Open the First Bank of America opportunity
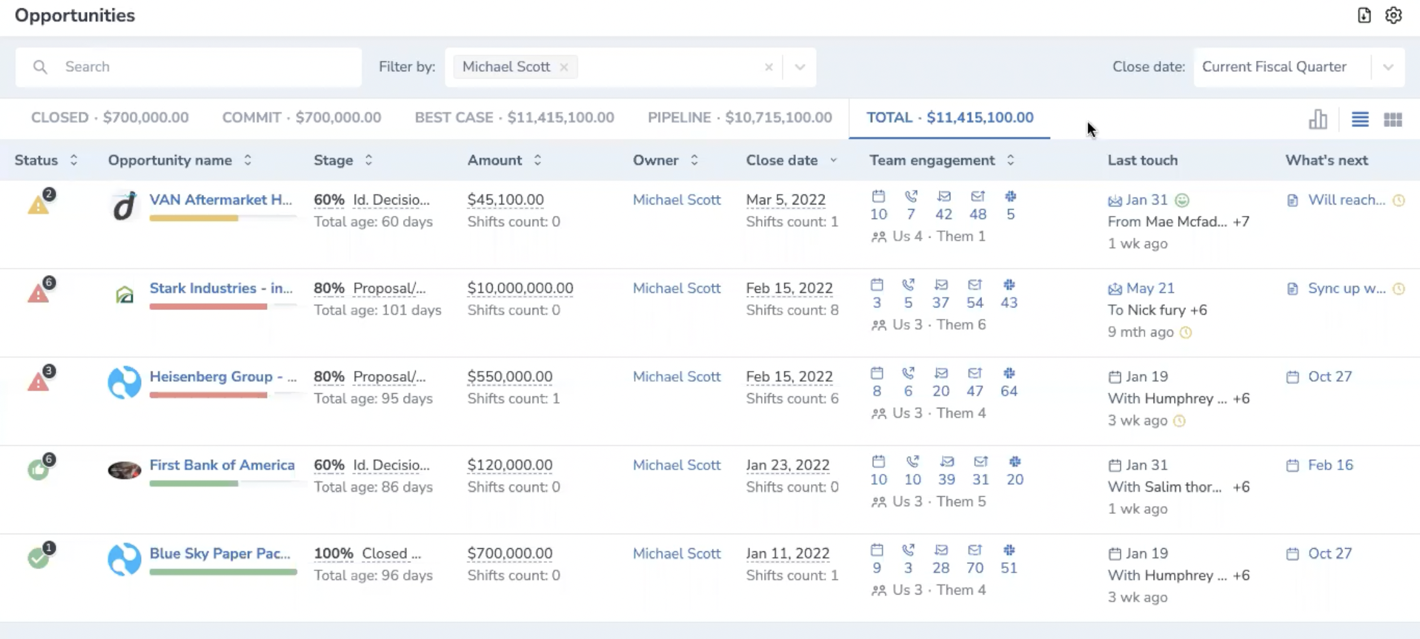This screenshot has width=1420, height=639. pos(222,465)
